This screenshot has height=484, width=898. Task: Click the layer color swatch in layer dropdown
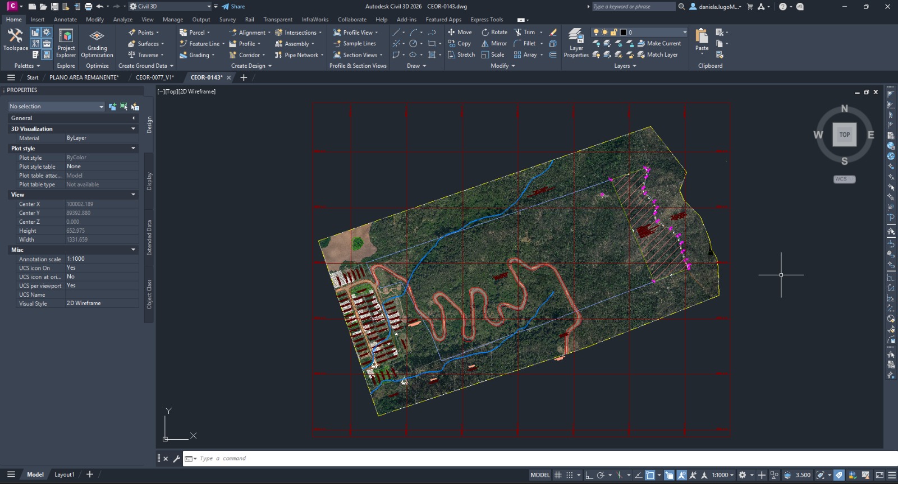click(623, 33)
